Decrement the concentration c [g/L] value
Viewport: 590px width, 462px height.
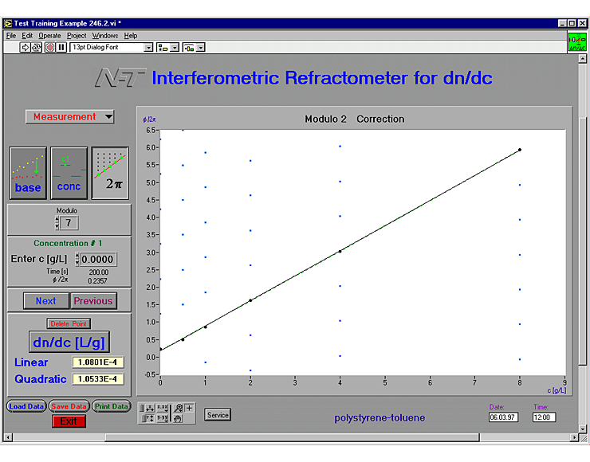pos(77,262)
